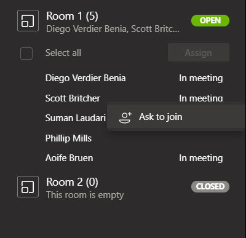Tick the Select all checkbox
Image resolution: width=246 pixels, height=238 pixels.
[x=26, y=54]
